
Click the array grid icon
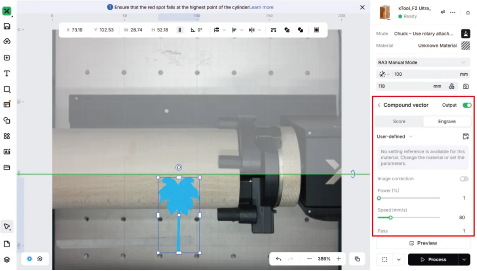coord(316,30)
